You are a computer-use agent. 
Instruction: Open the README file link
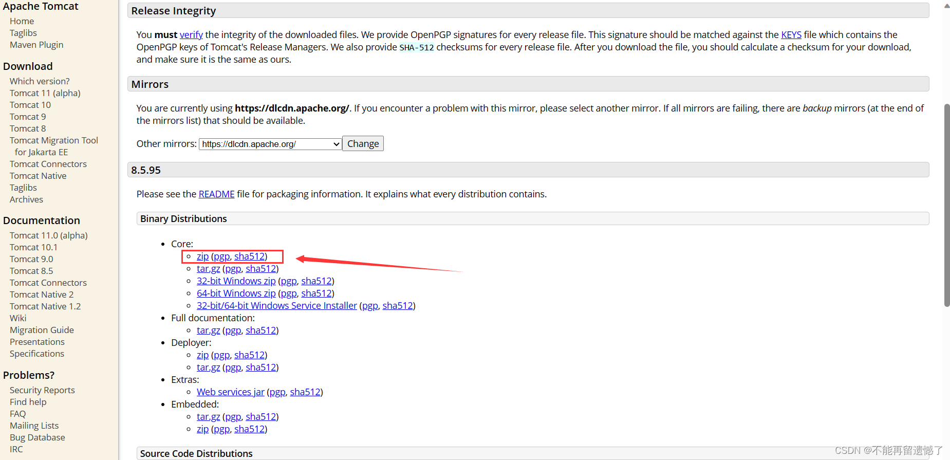[216, 194]
